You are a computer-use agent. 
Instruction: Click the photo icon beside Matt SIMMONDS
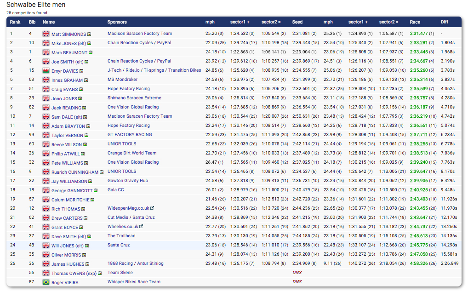pyautogui.click(x=89, y=34)
